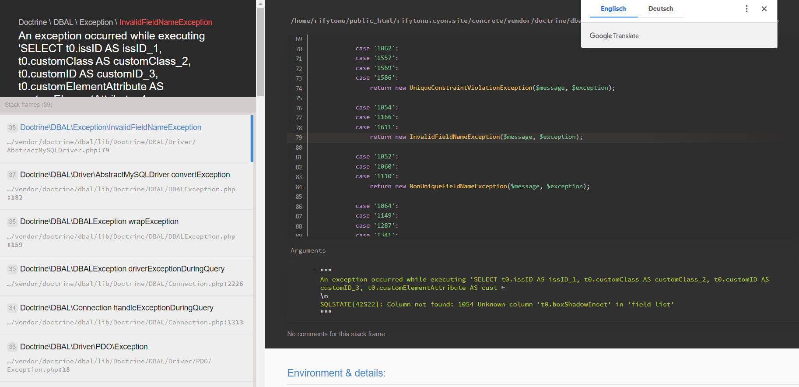Viewport: 799px width, 387px height.
Task: Click the Google Translate logo
Action: point(614,36)
